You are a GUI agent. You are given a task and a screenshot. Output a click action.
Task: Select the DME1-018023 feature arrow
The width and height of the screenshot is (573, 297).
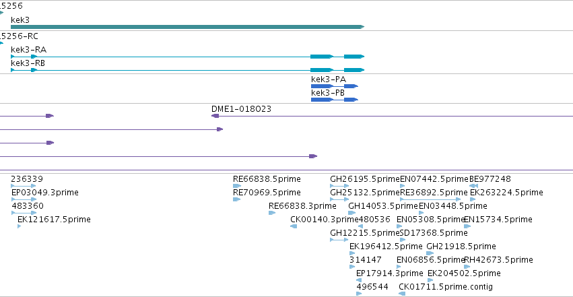coord(215,116)
